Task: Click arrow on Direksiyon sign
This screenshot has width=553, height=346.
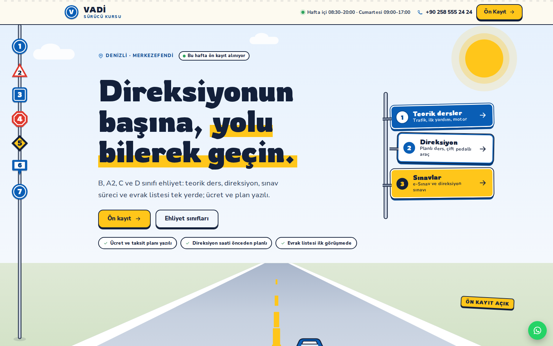Action: coord(483,149)
